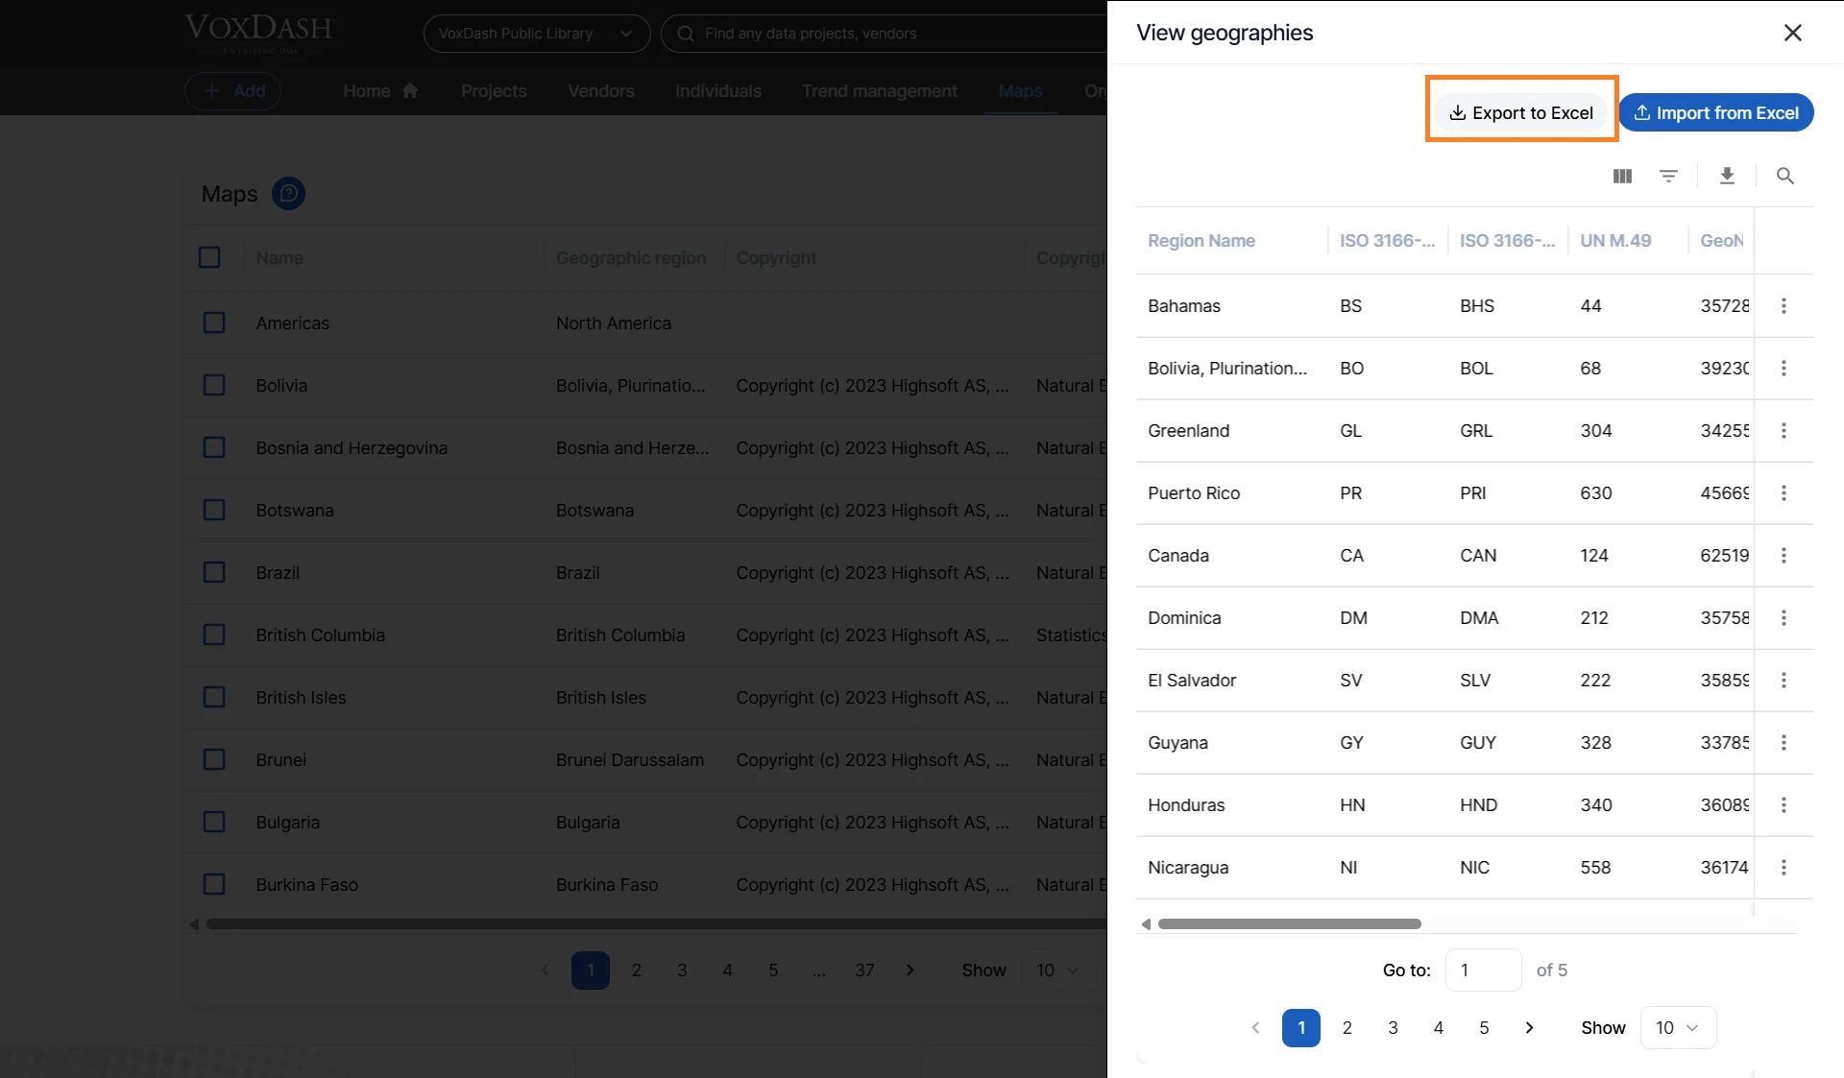The height and width of the screenshot is (1078, 1844).
Task: Go to next page in geographies pager
Action: 1529,1028
